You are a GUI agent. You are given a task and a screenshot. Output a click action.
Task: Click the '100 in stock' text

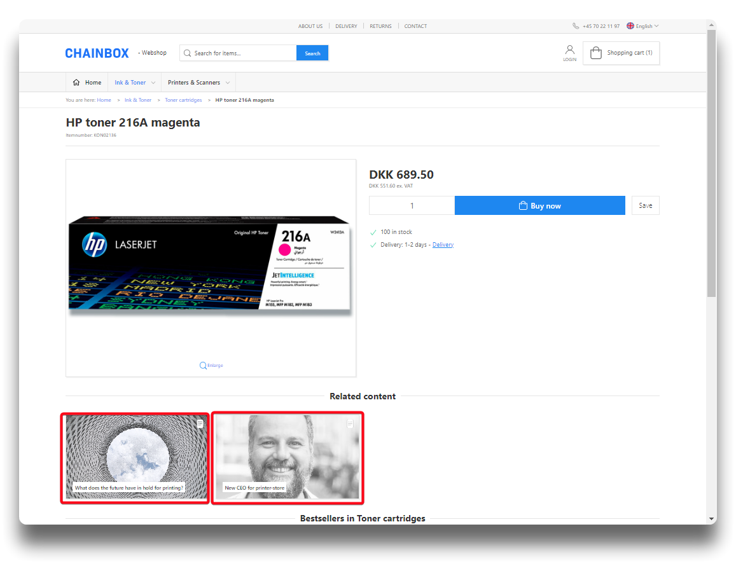pyautogui.click(x=396, y=232)
